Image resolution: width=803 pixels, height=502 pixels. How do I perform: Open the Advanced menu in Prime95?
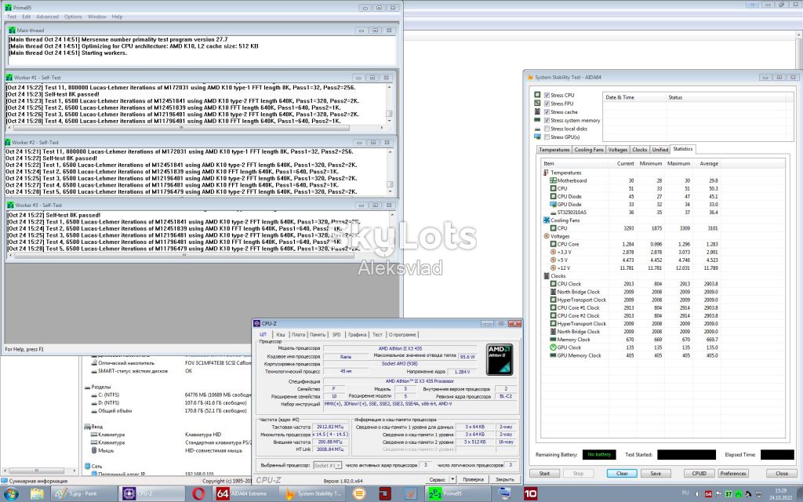coord(47,17)
